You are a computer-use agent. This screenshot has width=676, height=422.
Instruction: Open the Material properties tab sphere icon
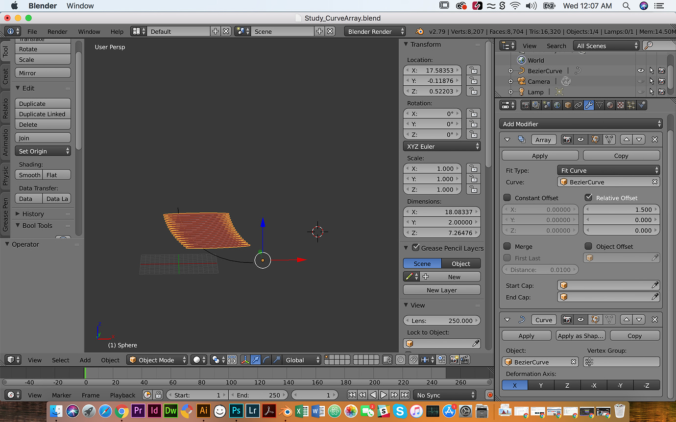610,105
